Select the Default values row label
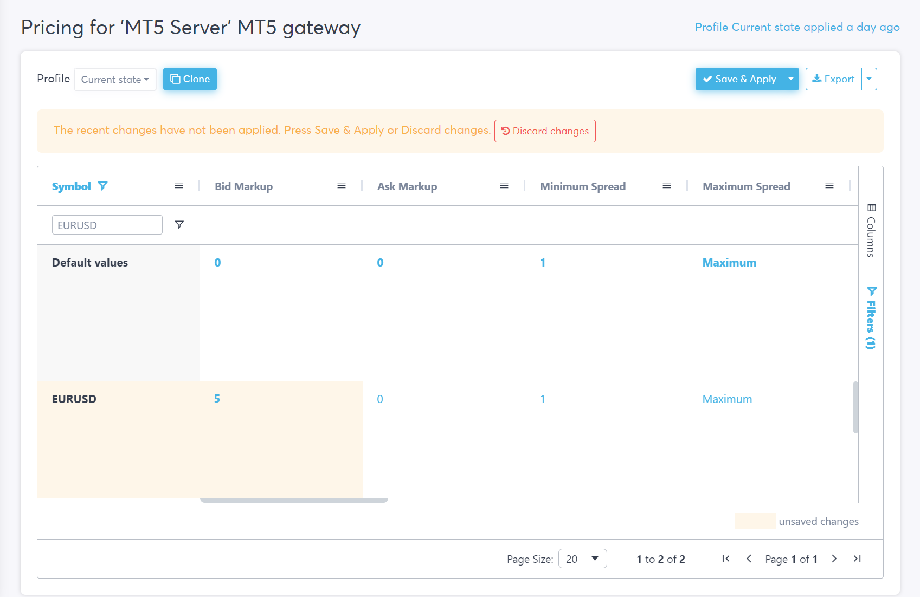The image size is (920, 597). [90, 263]
